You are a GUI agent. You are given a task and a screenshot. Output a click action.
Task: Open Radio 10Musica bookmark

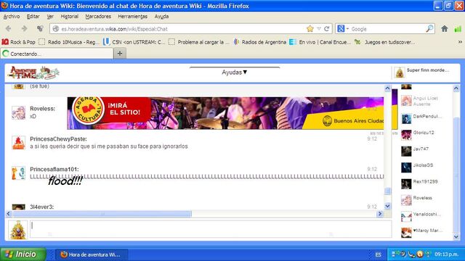69,42
